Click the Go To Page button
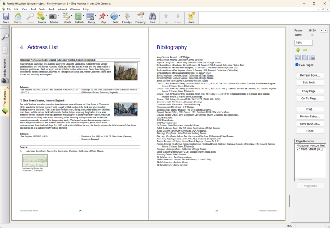The height and width of the screenshot is (228, 330). pos(310,98)
